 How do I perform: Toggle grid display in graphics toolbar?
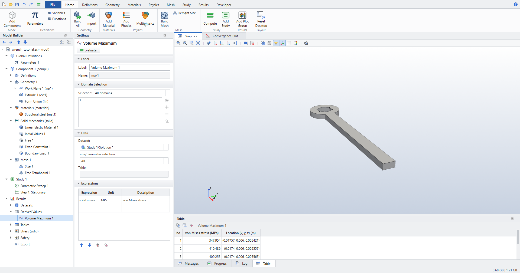[x=289, y=43]
